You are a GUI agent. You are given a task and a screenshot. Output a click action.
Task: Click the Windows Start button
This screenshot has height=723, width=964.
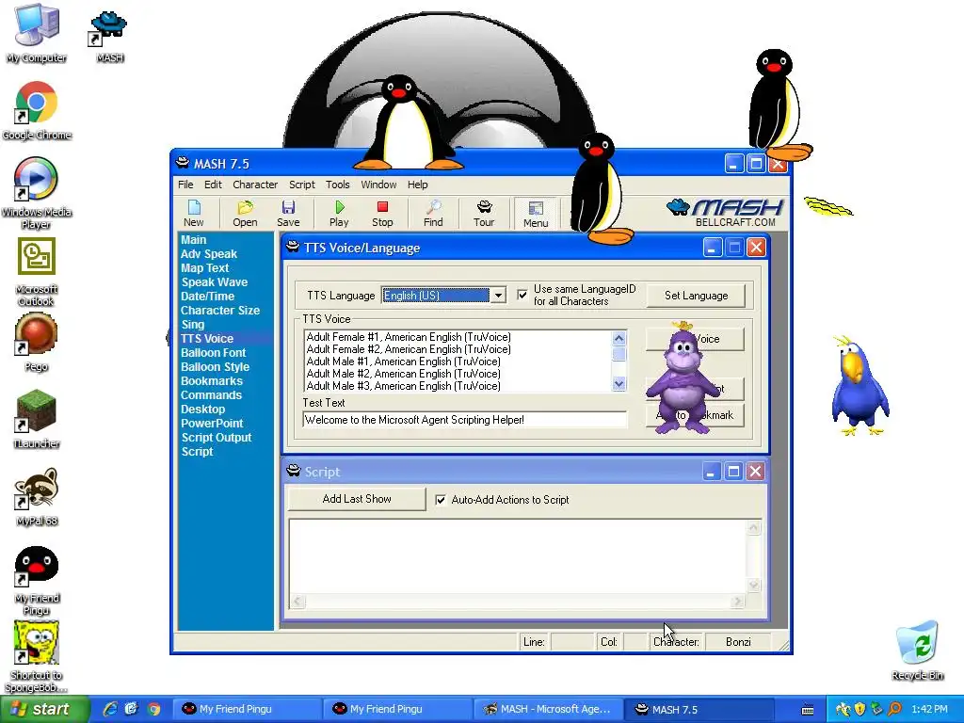44,709
